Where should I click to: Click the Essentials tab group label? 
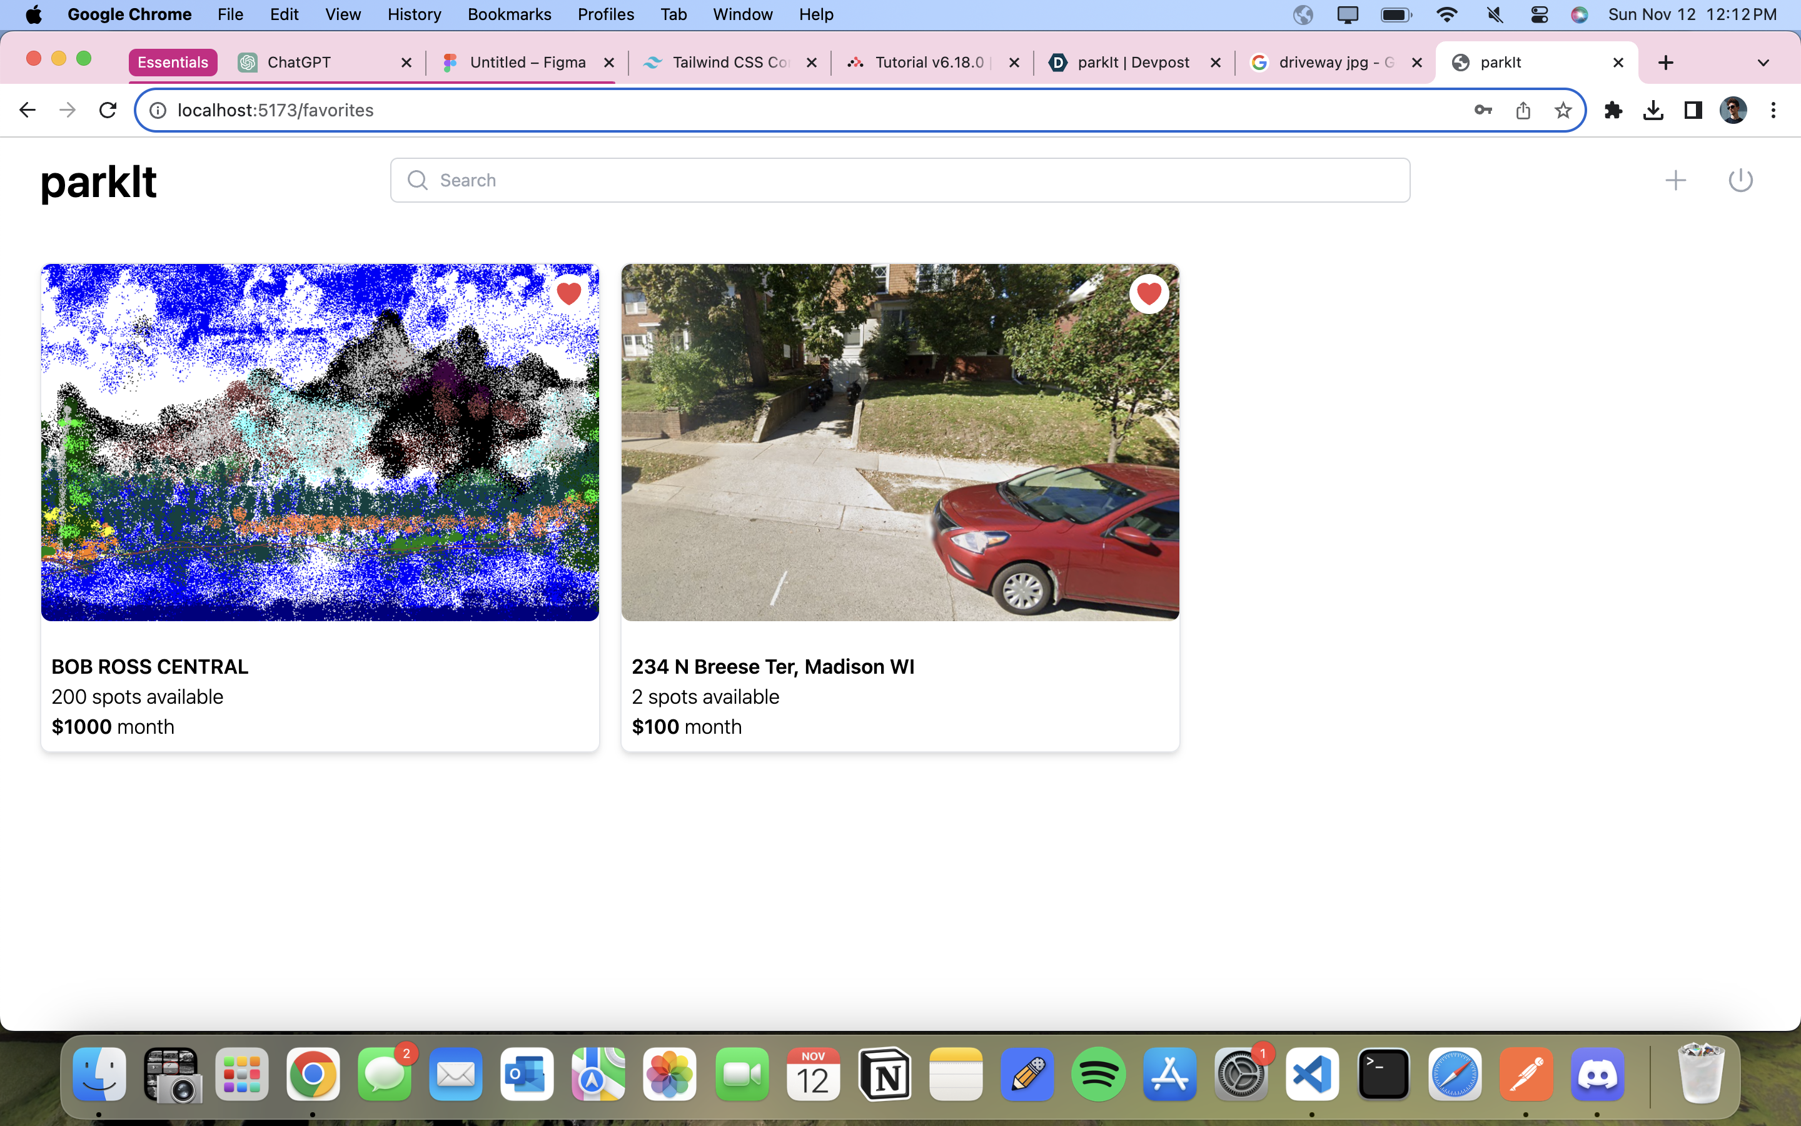tap(173, 63)
